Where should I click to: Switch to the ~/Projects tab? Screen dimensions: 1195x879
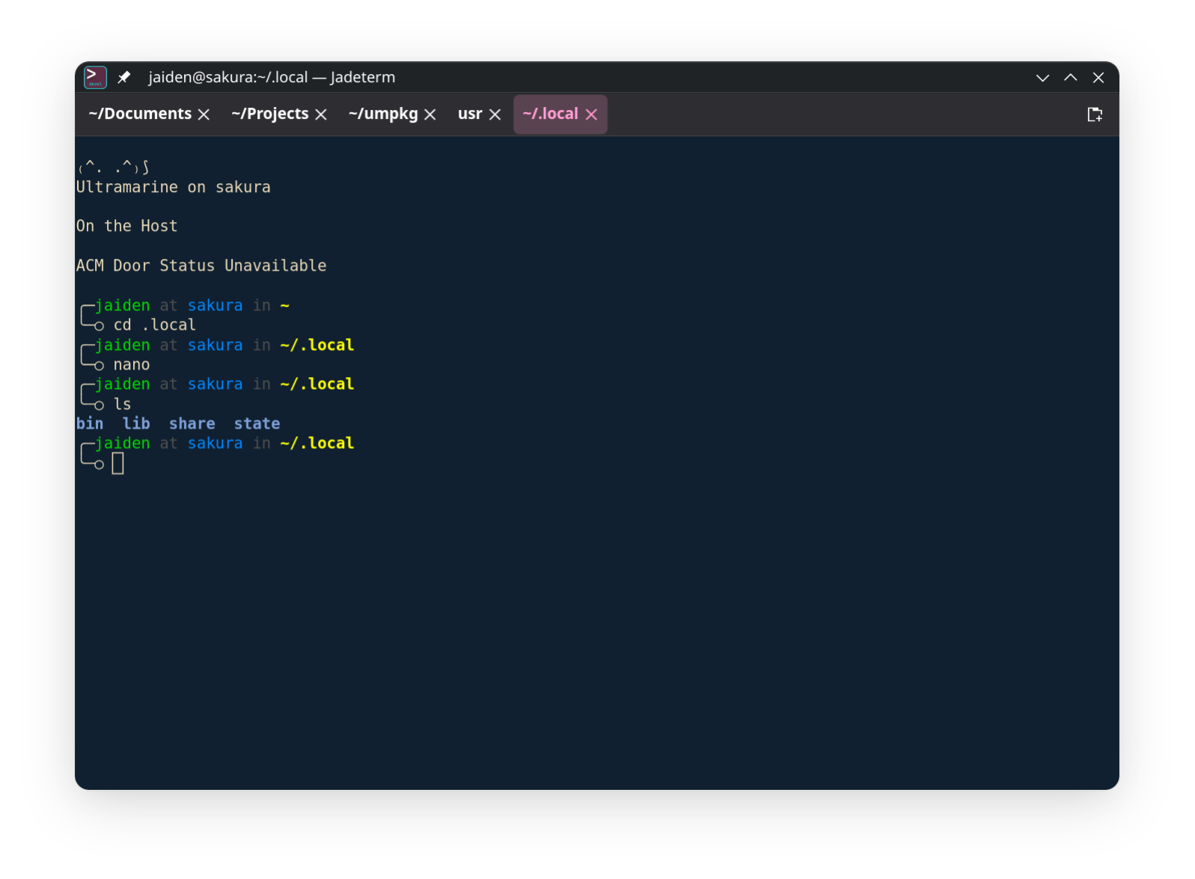(270, 114)
